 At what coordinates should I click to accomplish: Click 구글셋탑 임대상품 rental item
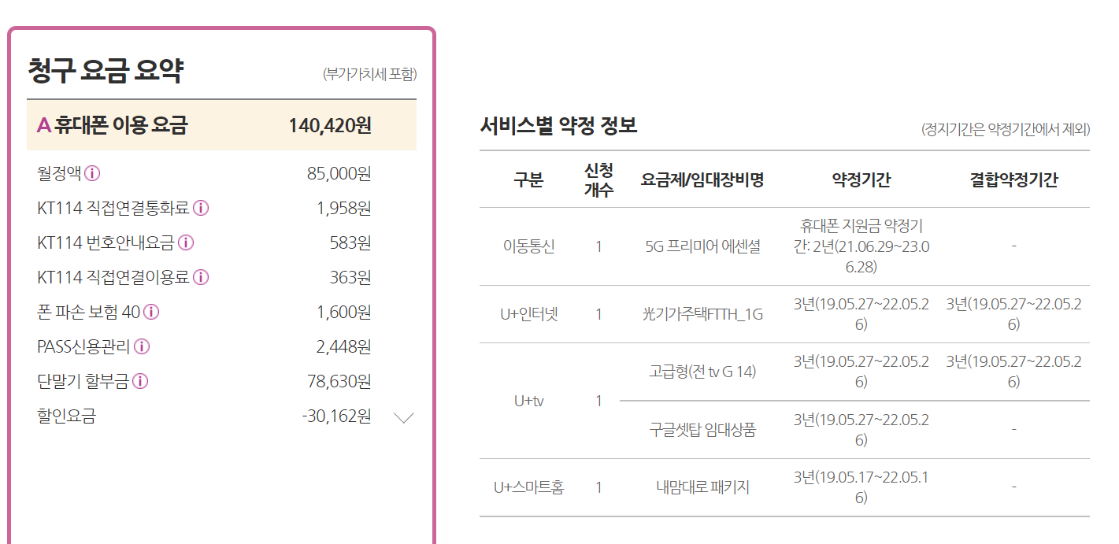tap(702, 430)
